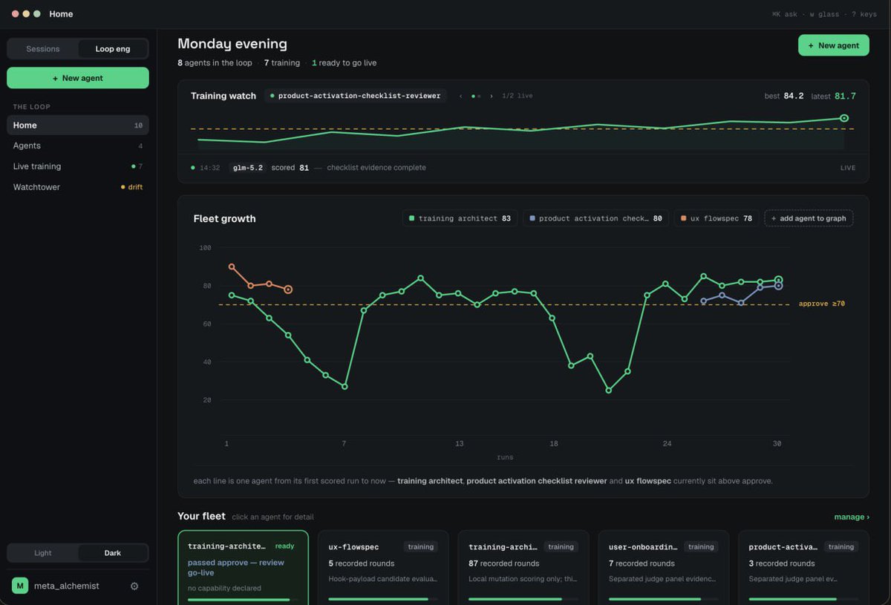The width and height of the screenshot is (891, 605).
Task: Go to previous agent in Training watch
Action: tap(460, 96)
